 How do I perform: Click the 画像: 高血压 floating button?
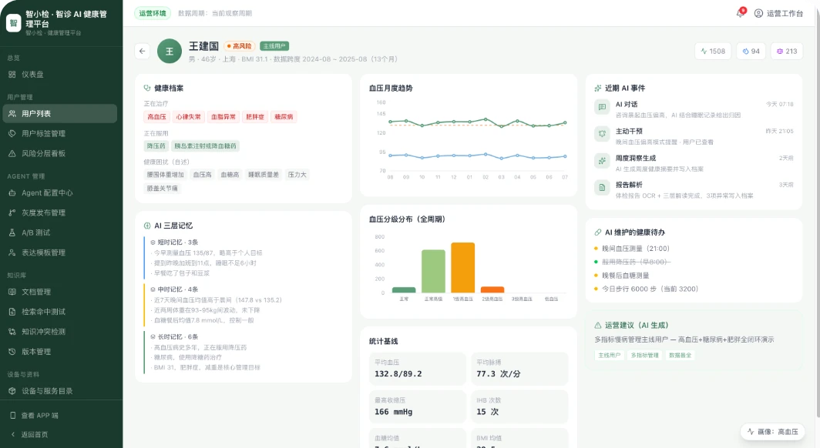pyautogui.click(x=772, y=432)
